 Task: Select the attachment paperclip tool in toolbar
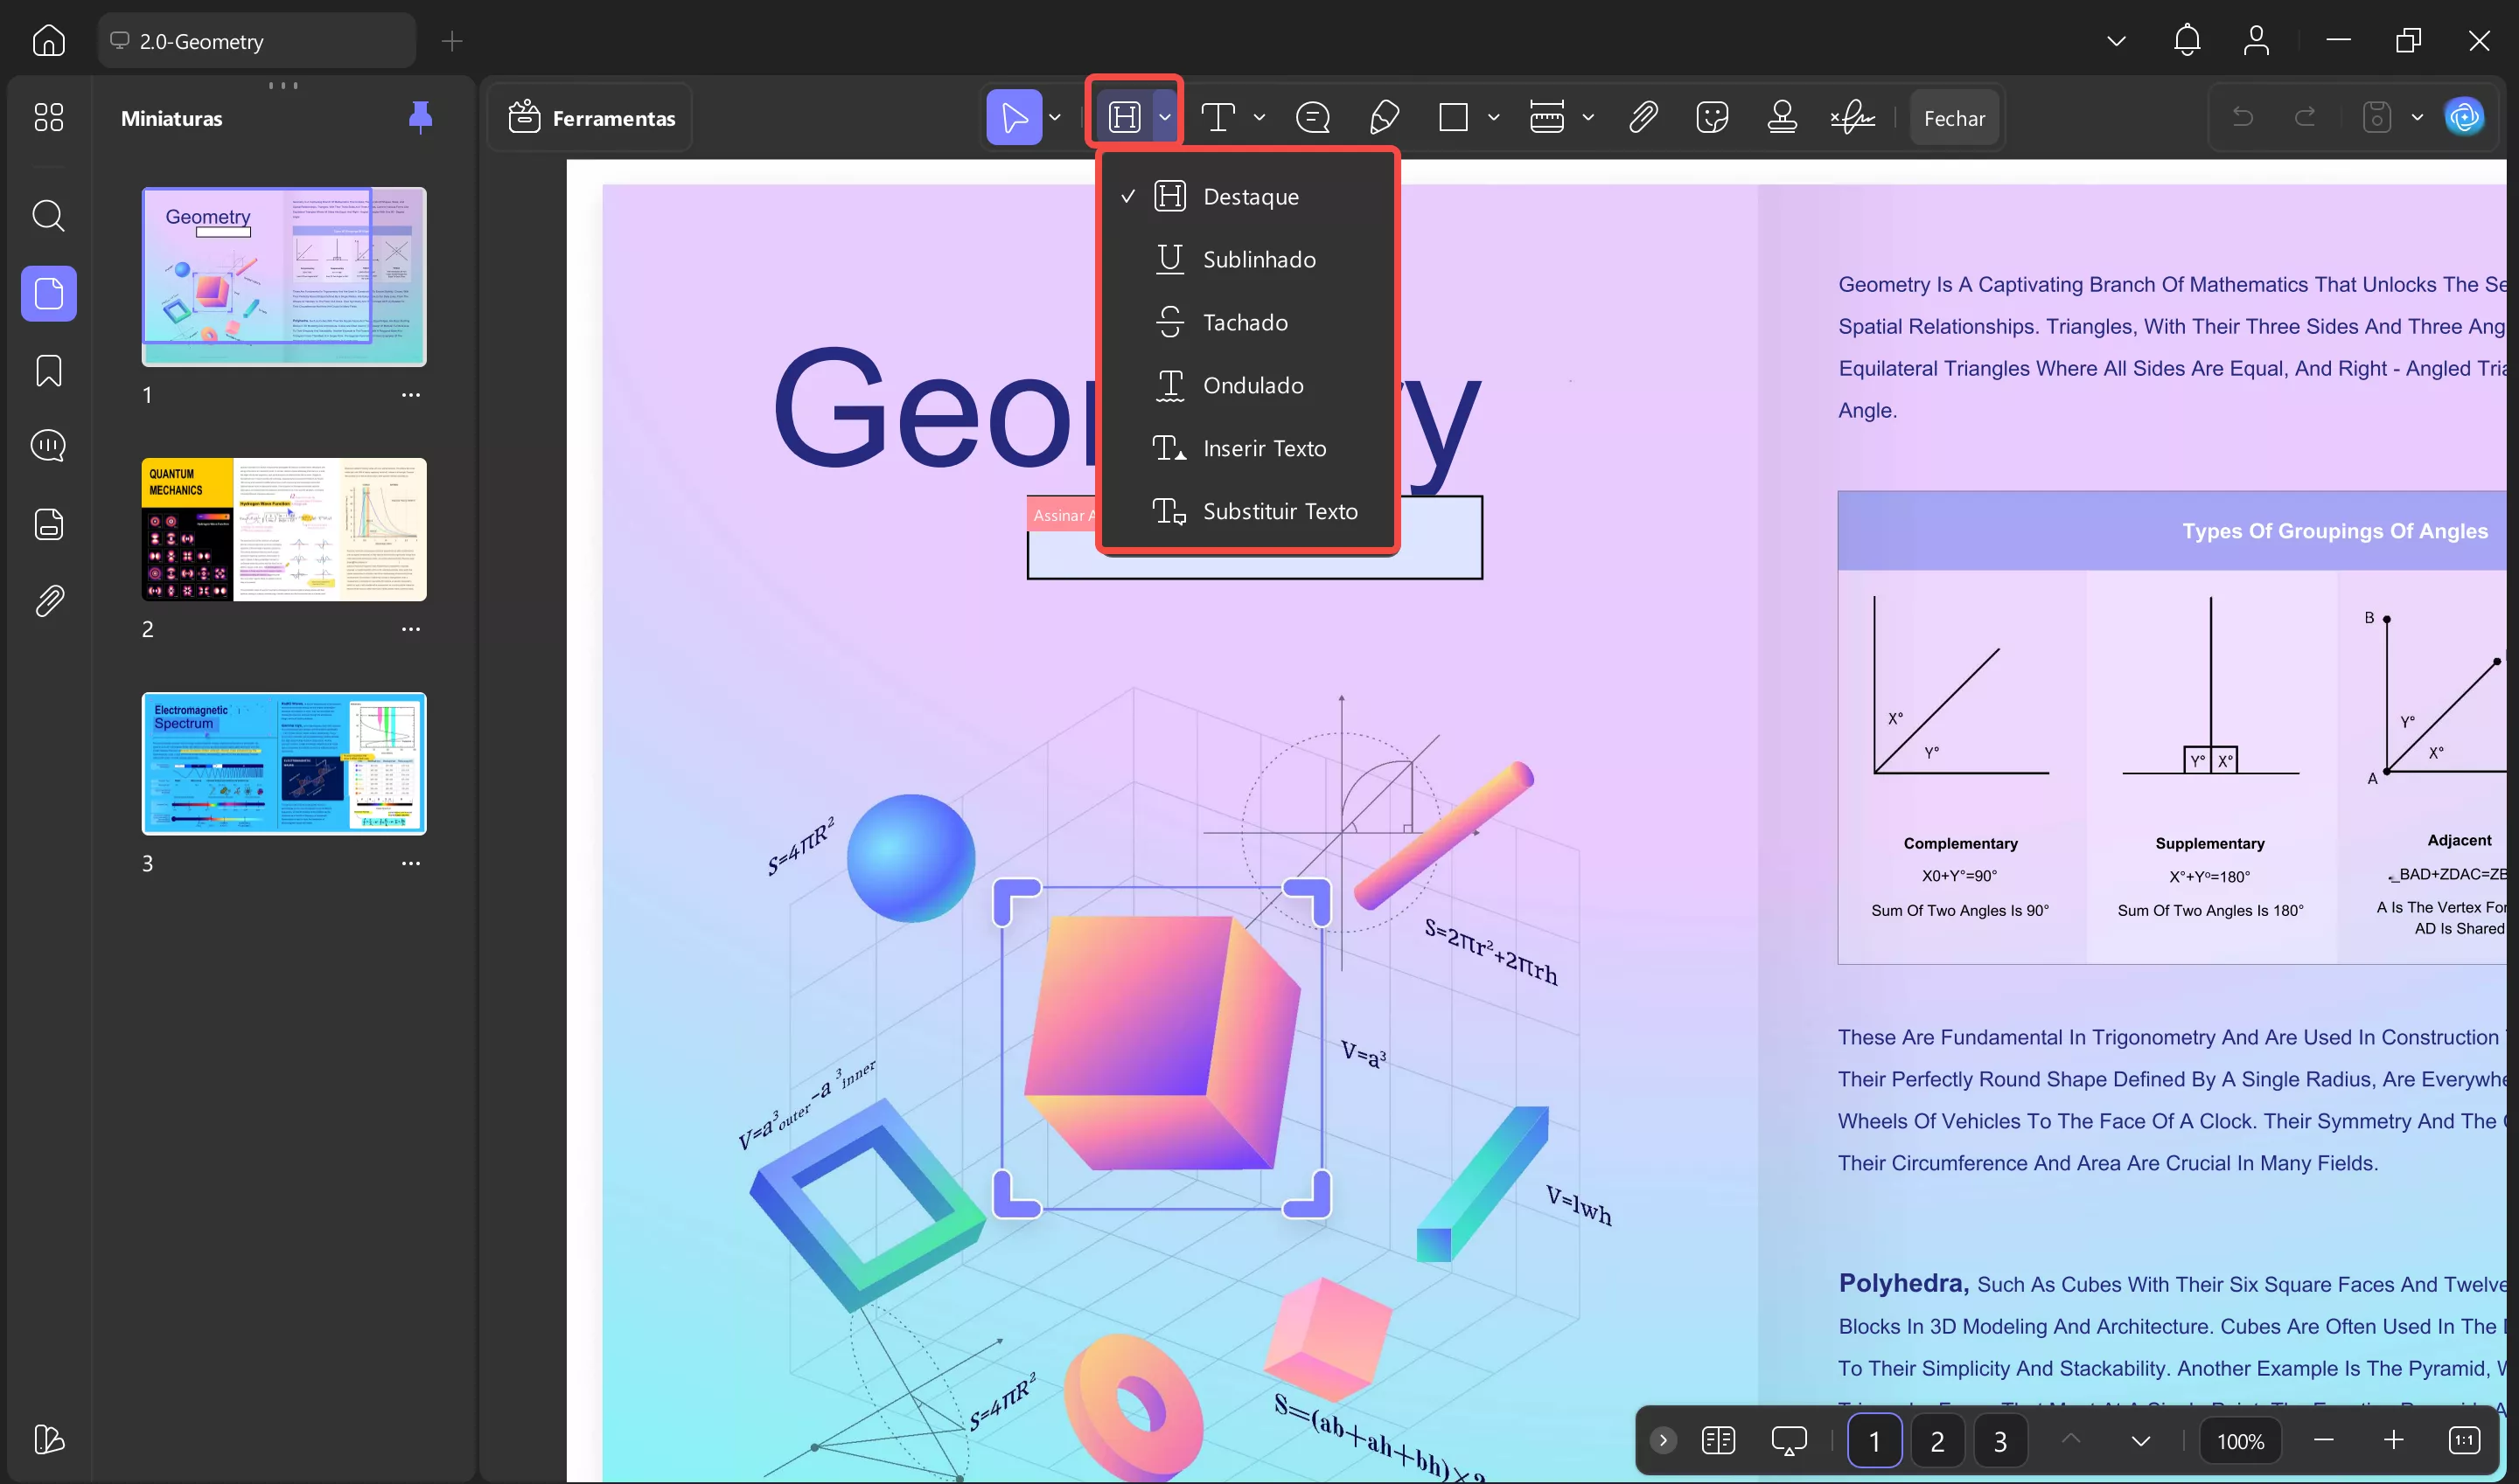1643,118
